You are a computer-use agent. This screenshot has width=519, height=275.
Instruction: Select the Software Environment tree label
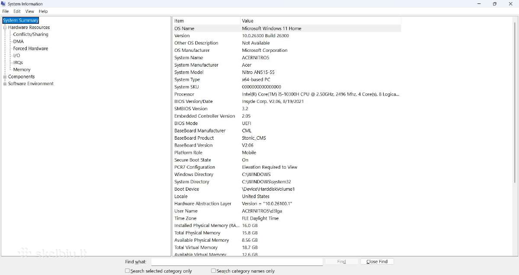point(31,84)
